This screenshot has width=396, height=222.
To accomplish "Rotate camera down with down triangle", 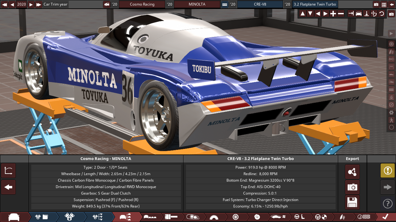I will pos(310,14).
